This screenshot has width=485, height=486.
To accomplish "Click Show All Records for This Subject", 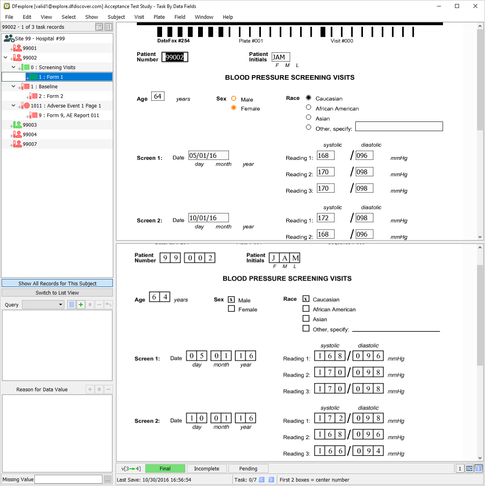I will 57,283.
